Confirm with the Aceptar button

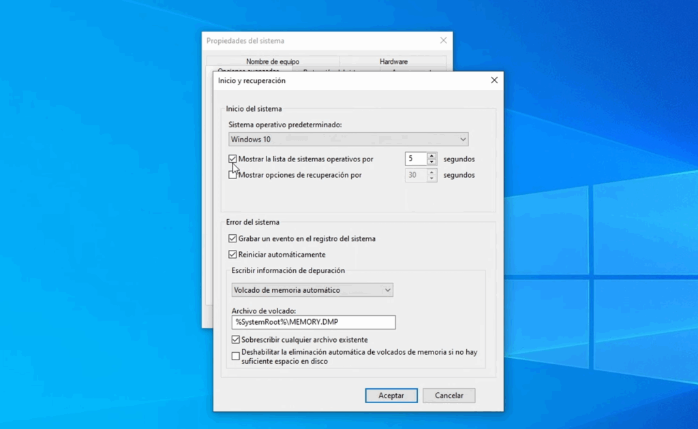tap(391, 395)
